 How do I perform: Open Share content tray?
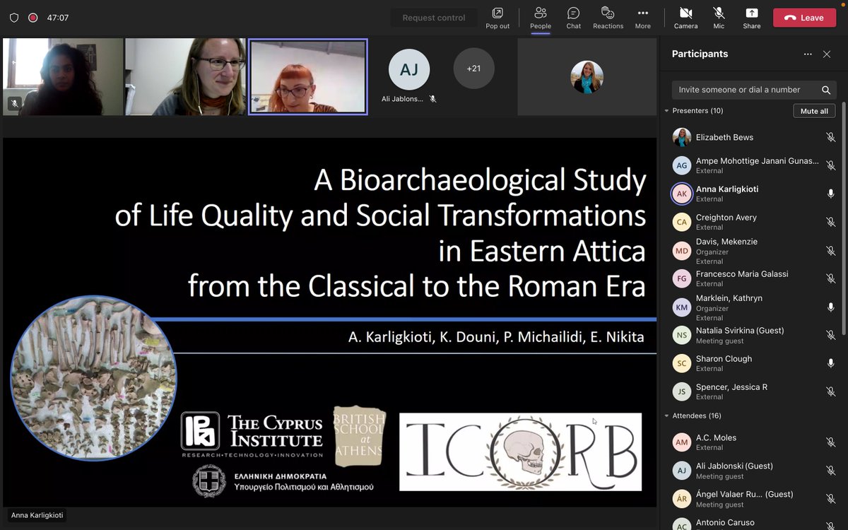(x=752, y=18)
